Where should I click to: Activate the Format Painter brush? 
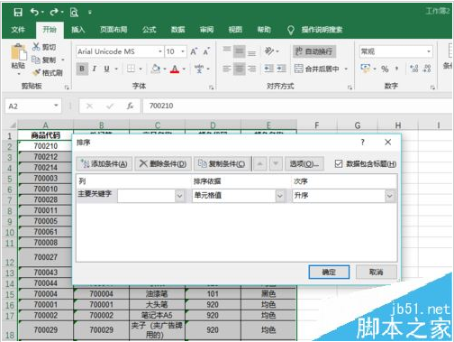pos(36,72)
